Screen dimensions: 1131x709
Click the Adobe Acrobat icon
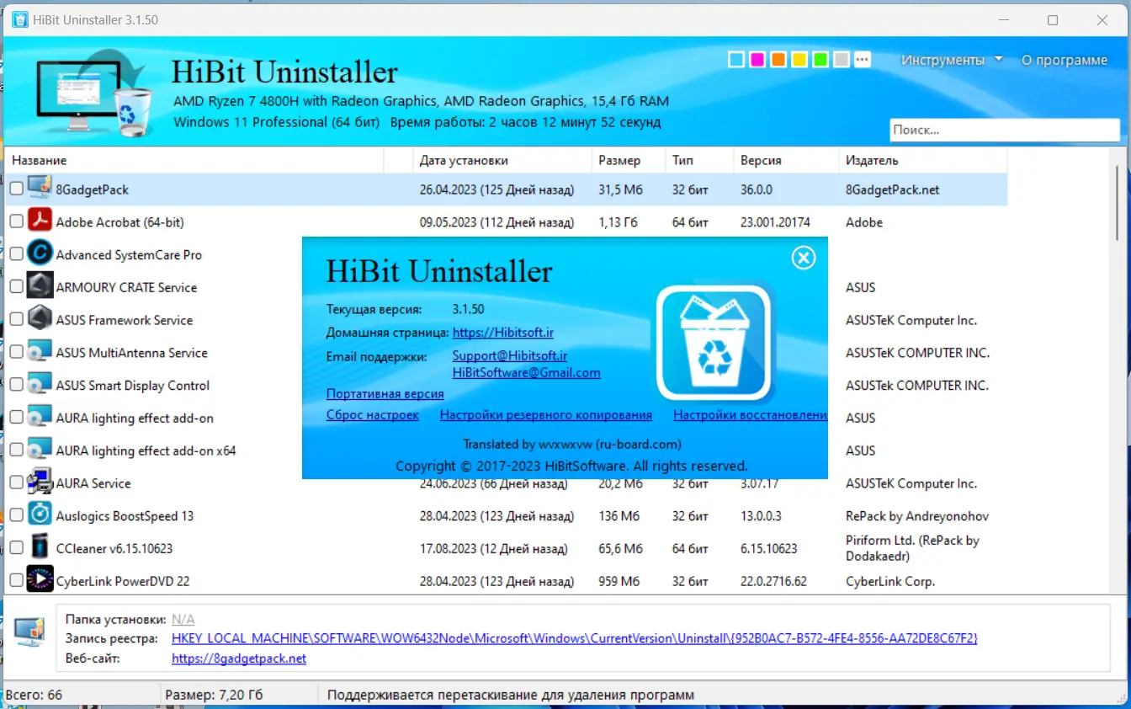click(40, 221)
